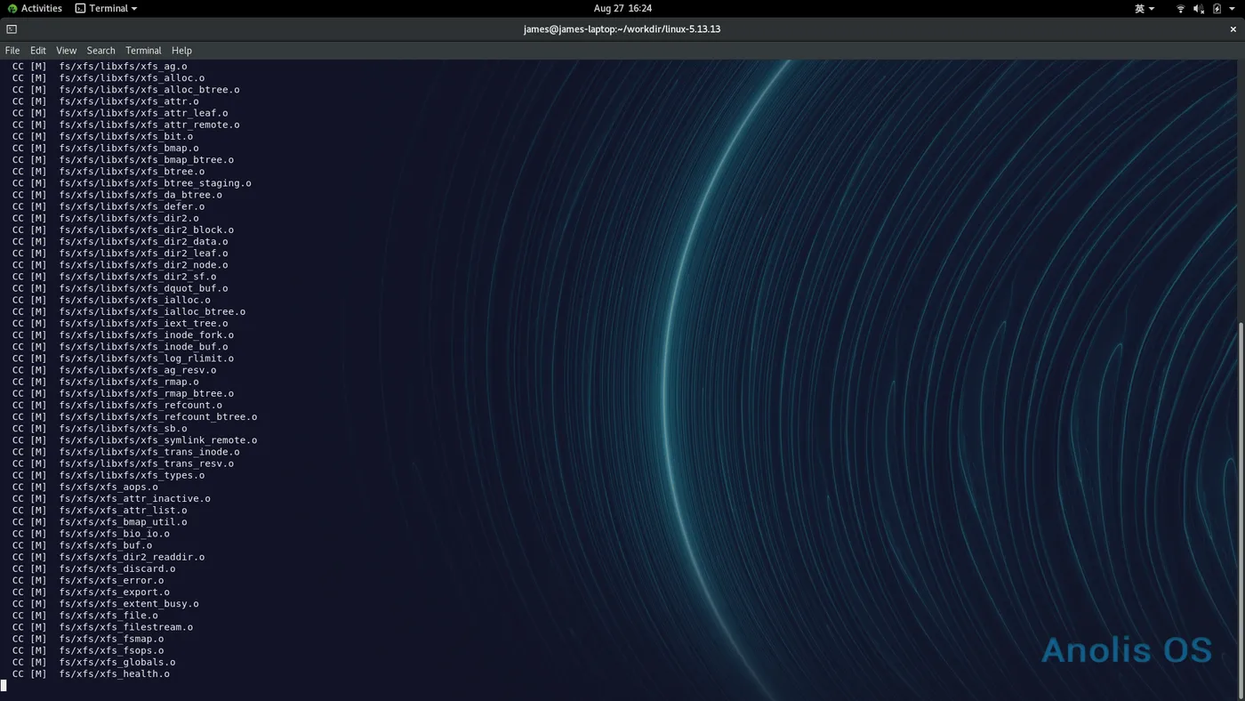Open the Activities overview
1245x701 pixels.
pyautogui.click(x=36, y=8)
